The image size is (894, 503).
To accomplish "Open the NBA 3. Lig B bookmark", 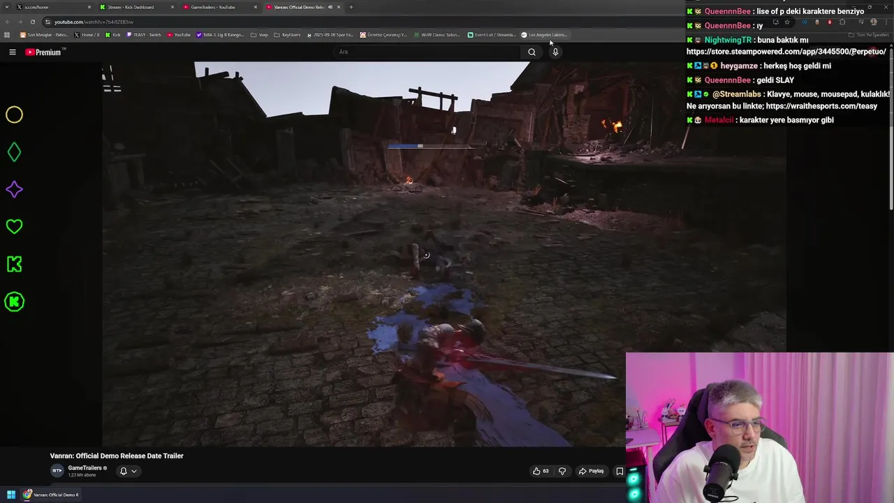I will 221,35.
